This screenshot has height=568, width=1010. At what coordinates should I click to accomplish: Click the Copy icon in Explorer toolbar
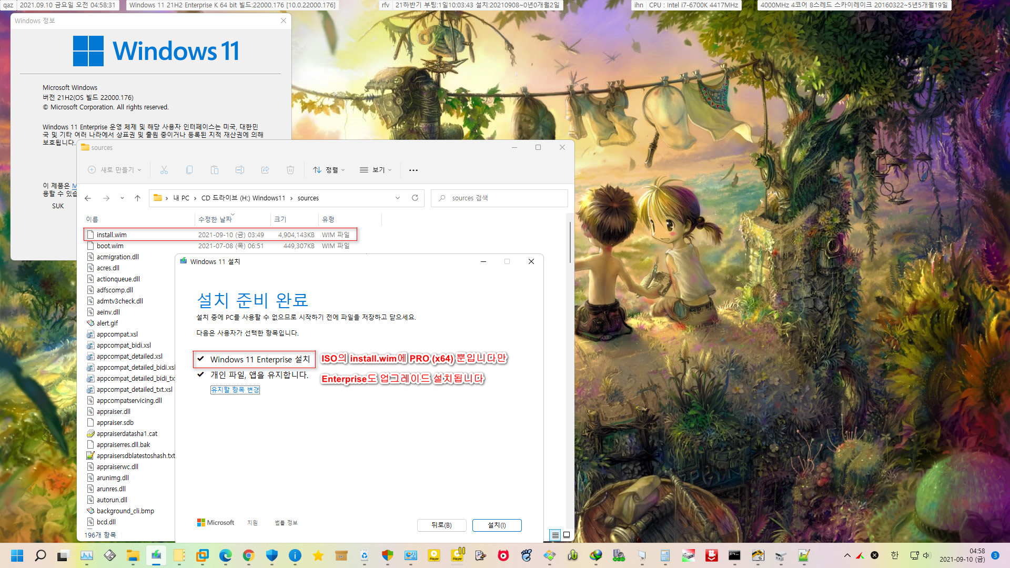pos(189,170)
